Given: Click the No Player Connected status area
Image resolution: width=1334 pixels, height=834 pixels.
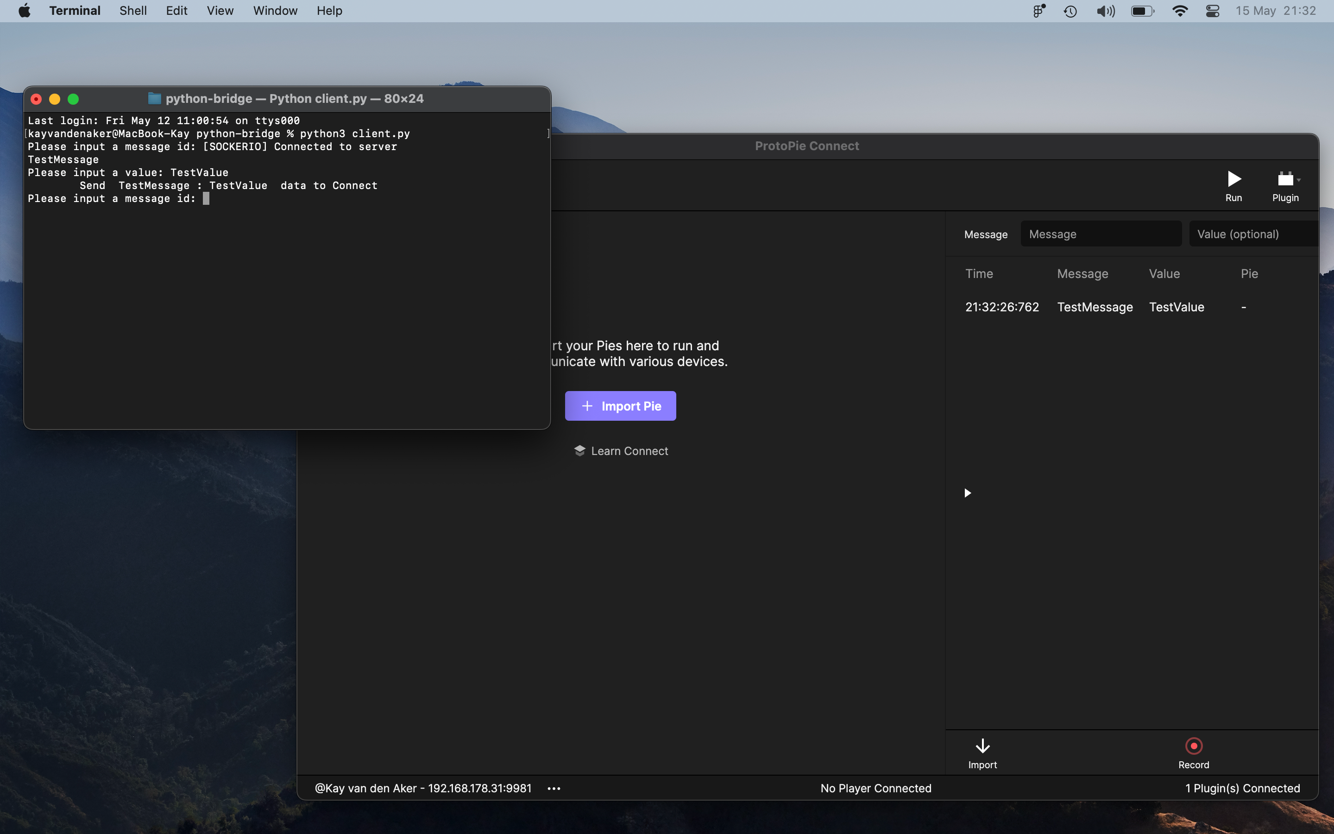Looking at the screenshot, I should (x=876, y=787).
